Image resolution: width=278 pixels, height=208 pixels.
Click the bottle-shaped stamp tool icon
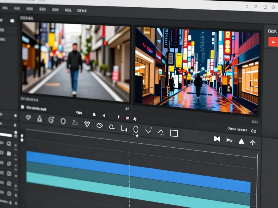[x=39, y=119]
